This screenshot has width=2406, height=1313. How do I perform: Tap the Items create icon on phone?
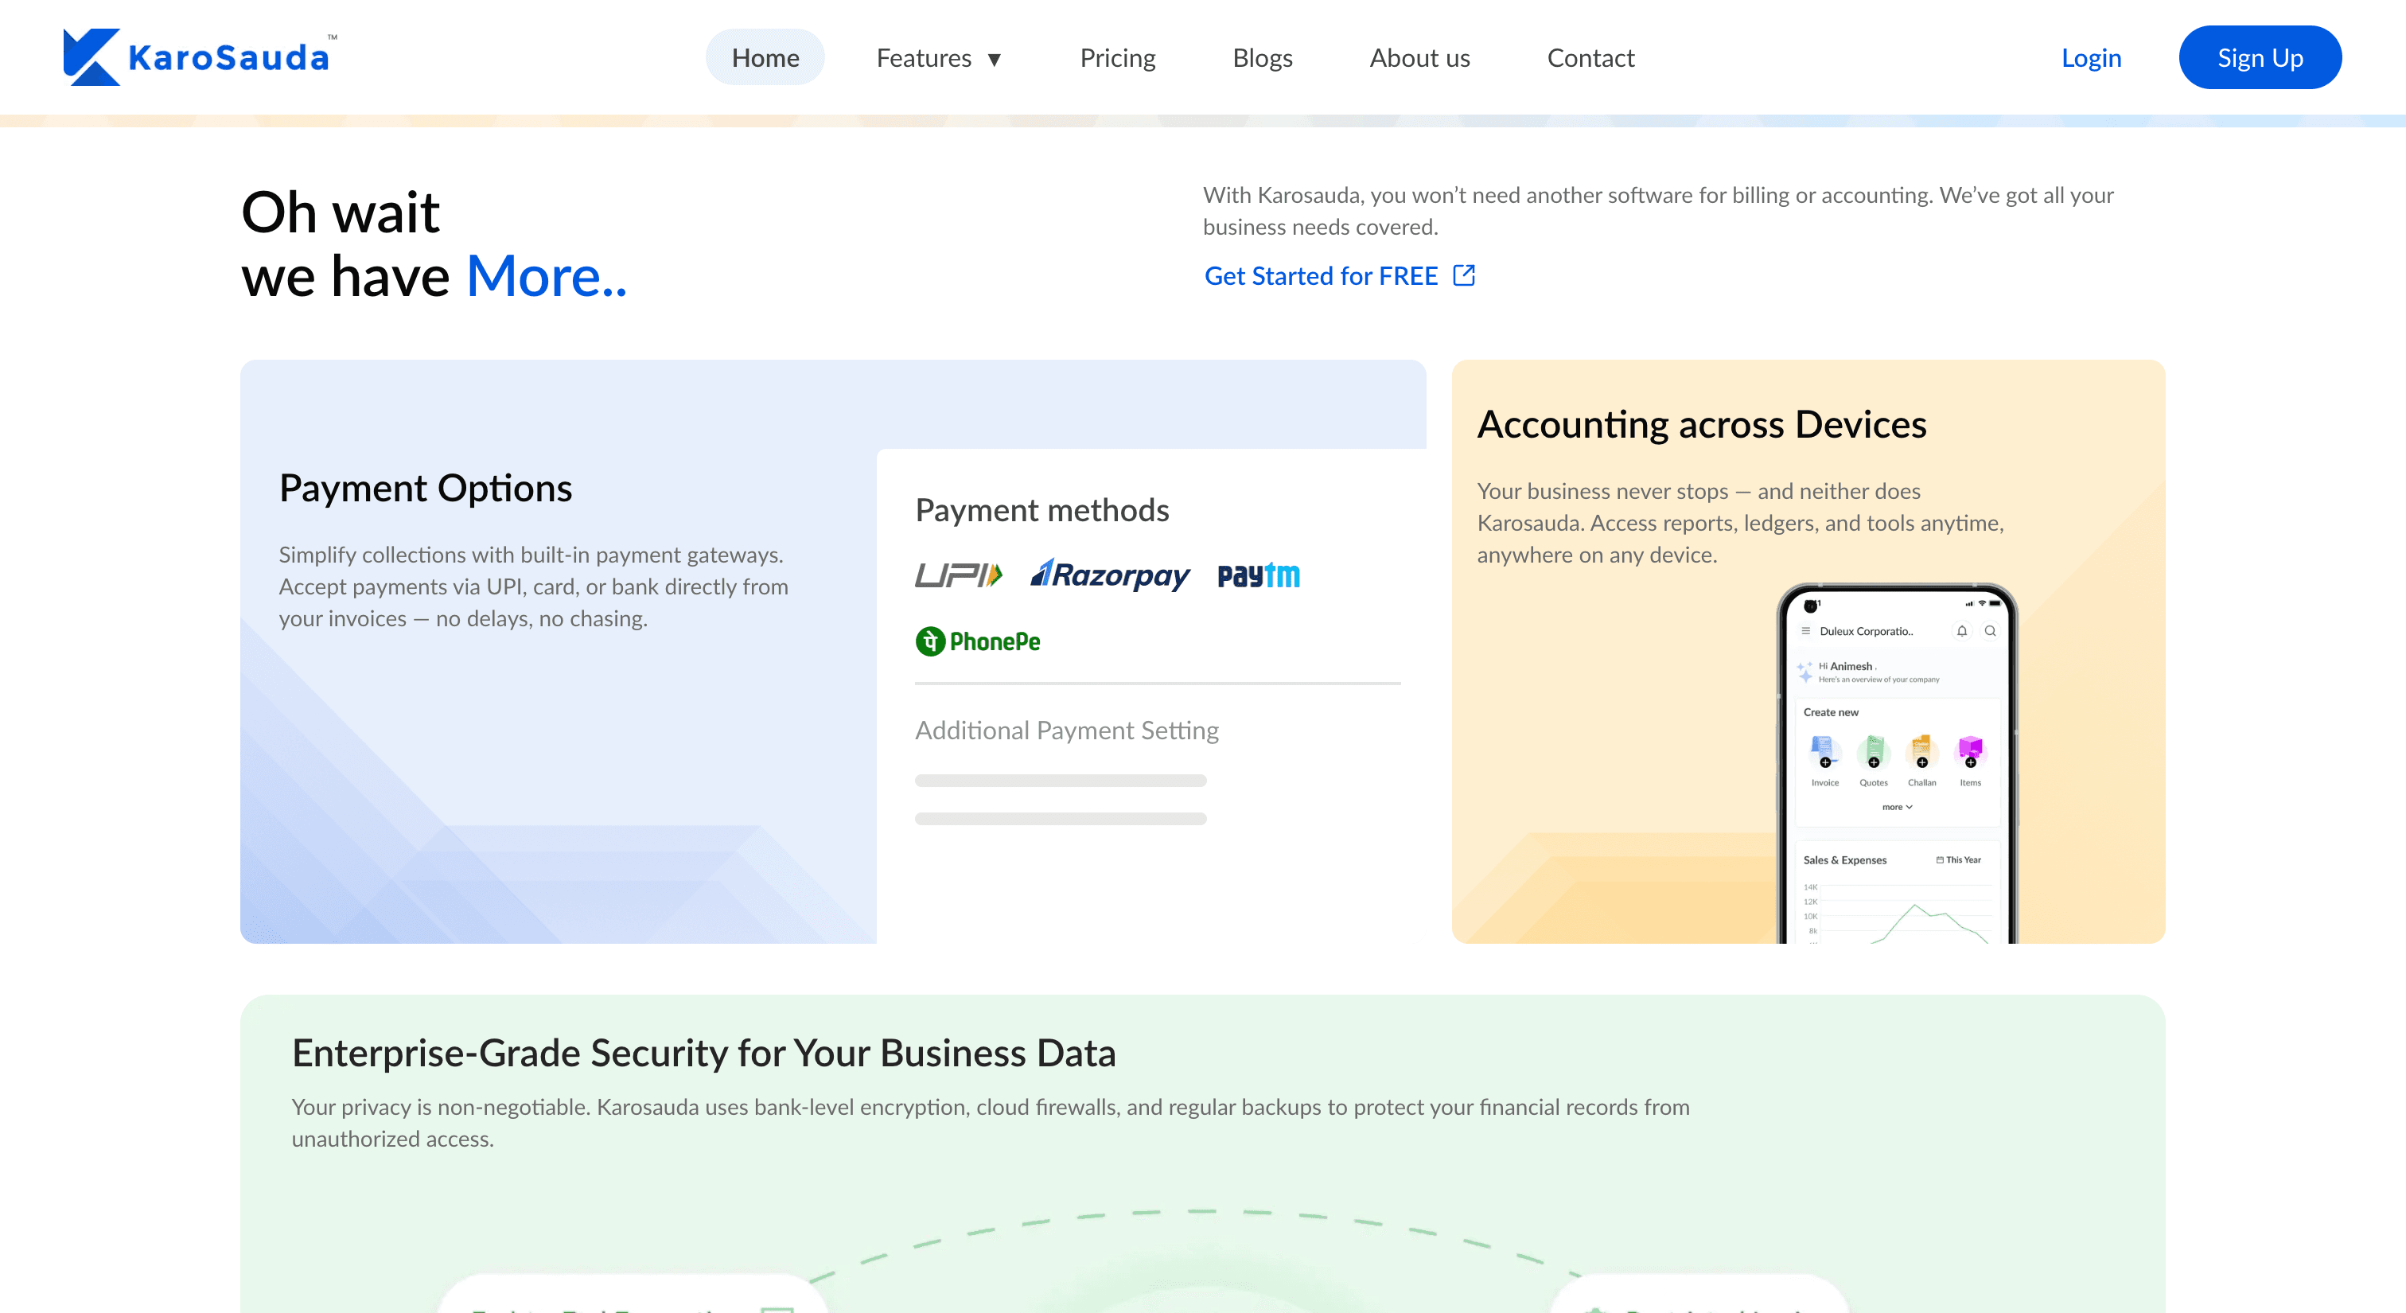(1970, 751)
